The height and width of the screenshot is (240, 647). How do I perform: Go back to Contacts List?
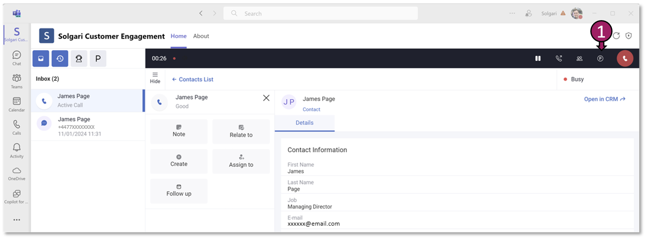coord(193,79)
